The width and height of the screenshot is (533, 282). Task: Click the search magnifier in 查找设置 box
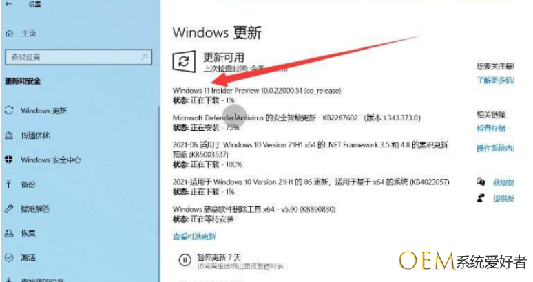[145, 57]
